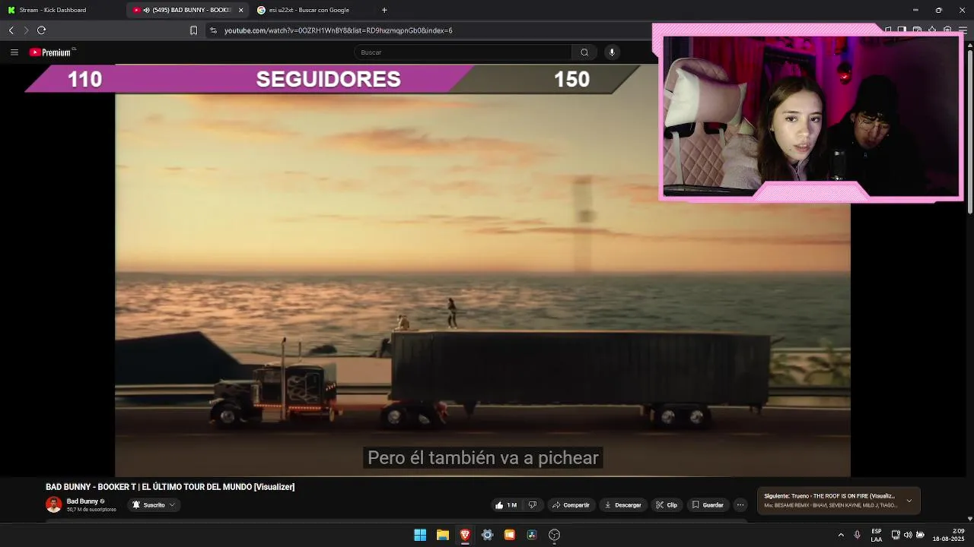Click the browser forward arrow

coord(26,30)
